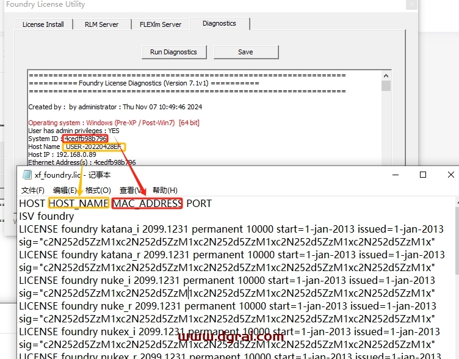
Task: Click the Host IP value 192.168.0.89
Action: click(76, 154)
